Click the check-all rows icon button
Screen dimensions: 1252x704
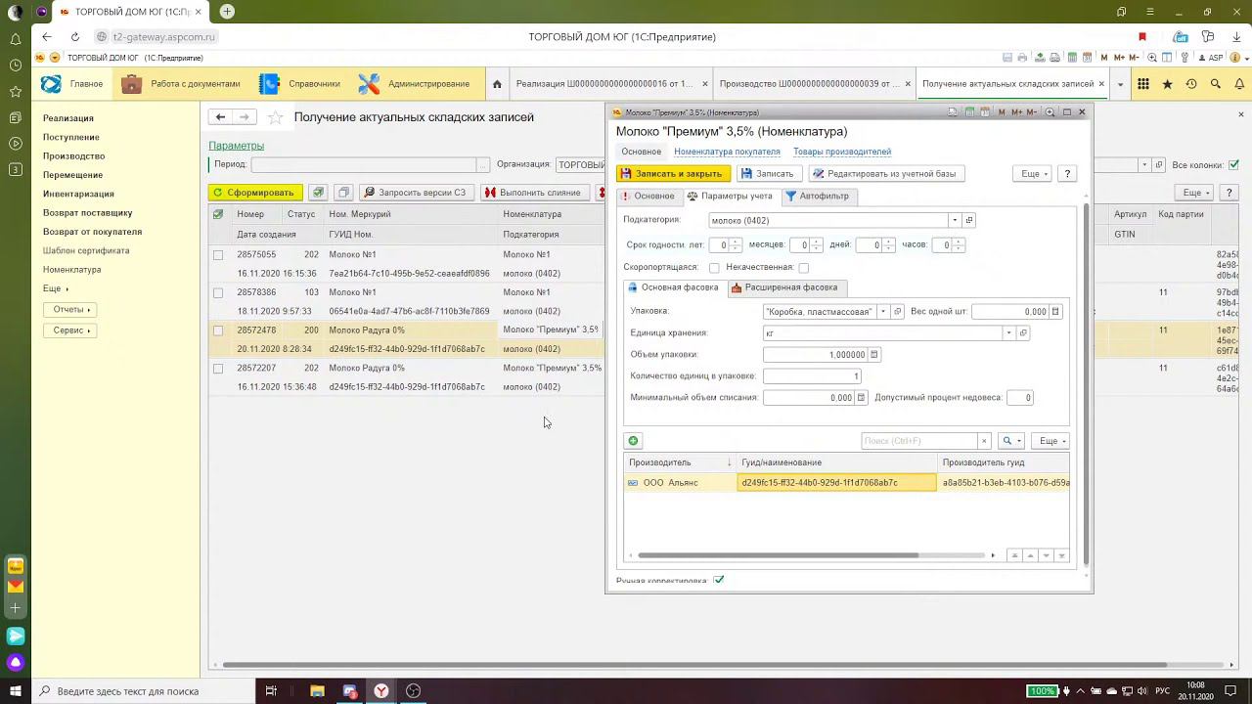[318, 193]
